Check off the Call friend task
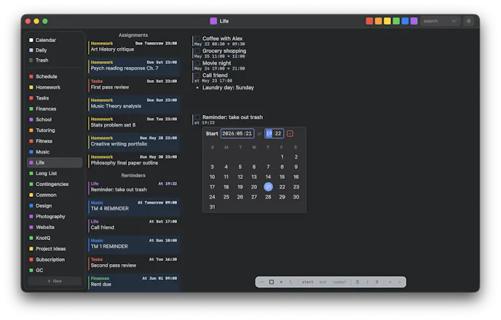The height and width of the screenshot is (320, 501). click(197, 76)
